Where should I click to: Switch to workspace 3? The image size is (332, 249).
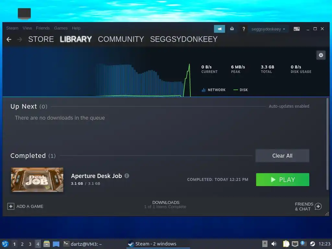[x=30, y=244]
